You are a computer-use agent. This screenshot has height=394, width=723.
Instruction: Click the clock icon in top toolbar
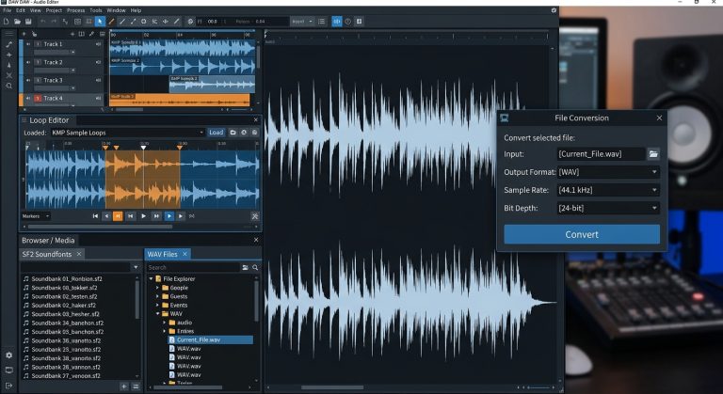coord(348,22)
